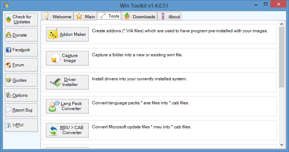Select the About tab

tap(170, 16)
